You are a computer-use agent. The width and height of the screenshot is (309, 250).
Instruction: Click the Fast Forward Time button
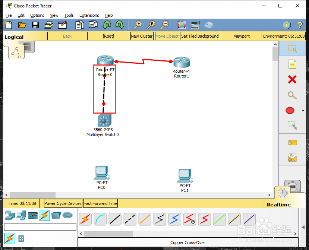point(100,203)
